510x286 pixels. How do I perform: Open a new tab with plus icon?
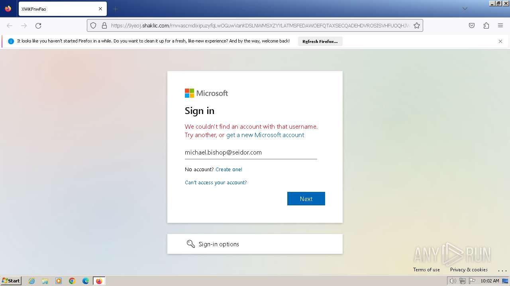(x=115, y=9)
